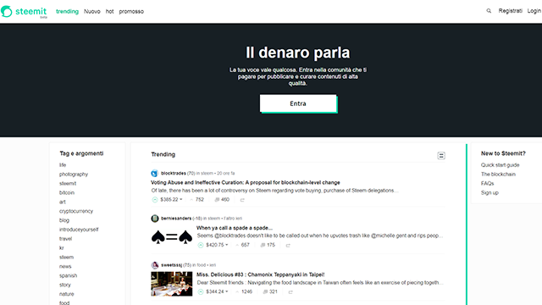This screenshot has width=542, height=305.
Task: Click the Login link
Action: 534,11
